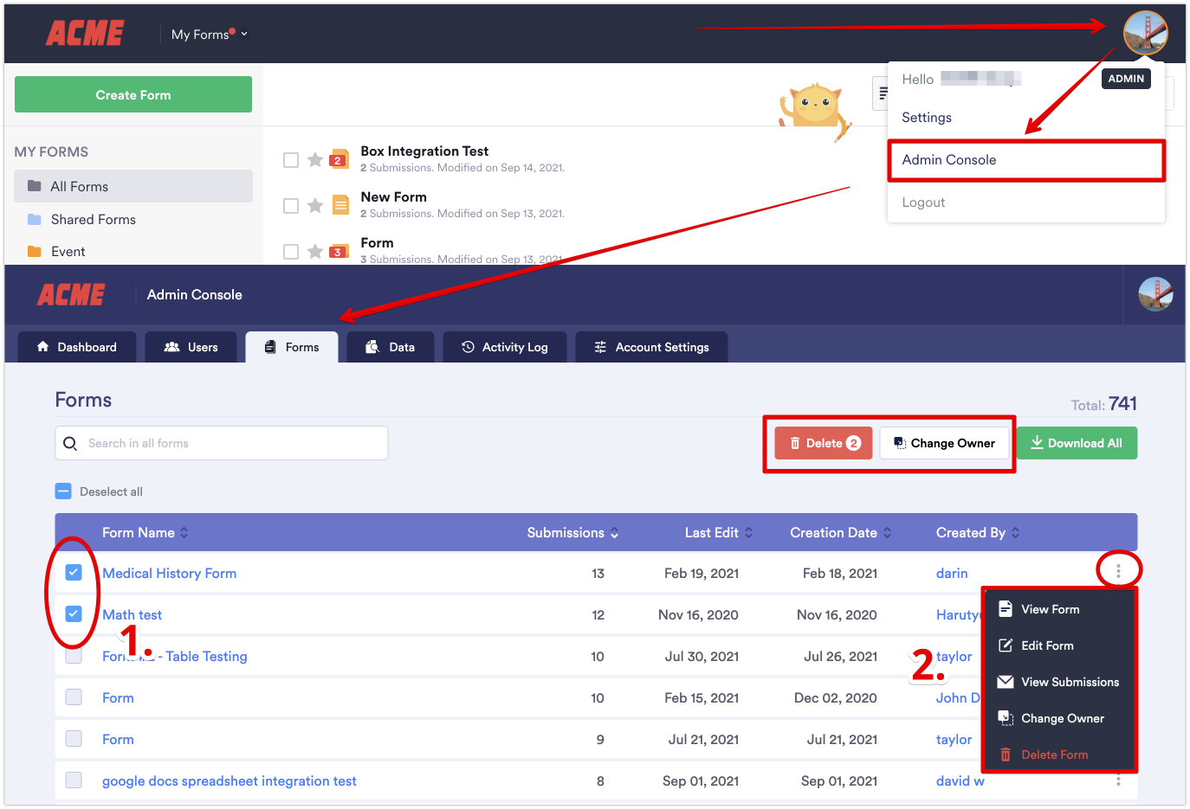Click the Total 741 forms count

point(1103,404)
